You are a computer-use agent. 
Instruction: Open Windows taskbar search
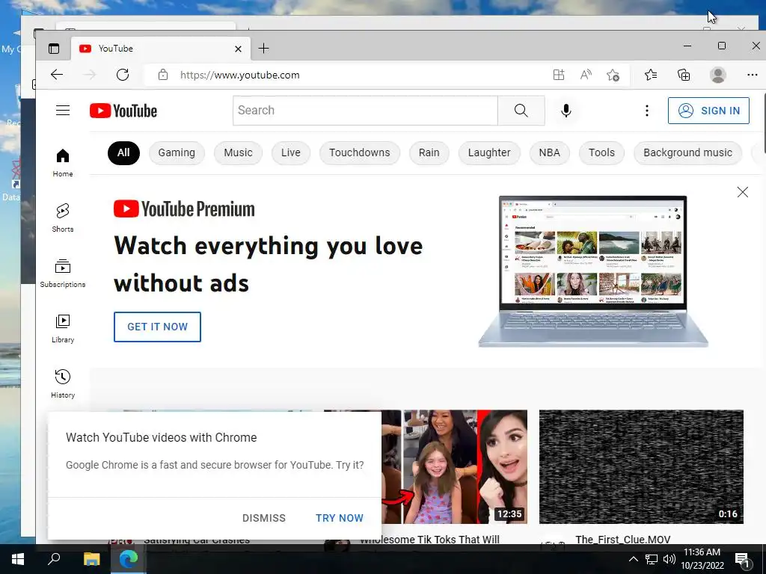pyautogui.click(x=54, y=559)
